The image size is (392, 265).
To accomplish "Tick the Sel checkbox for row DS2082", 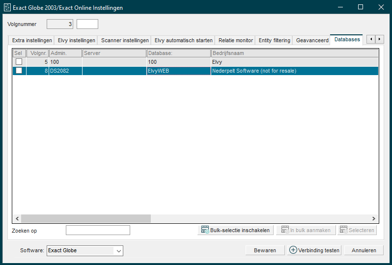I will coord(19,71).
